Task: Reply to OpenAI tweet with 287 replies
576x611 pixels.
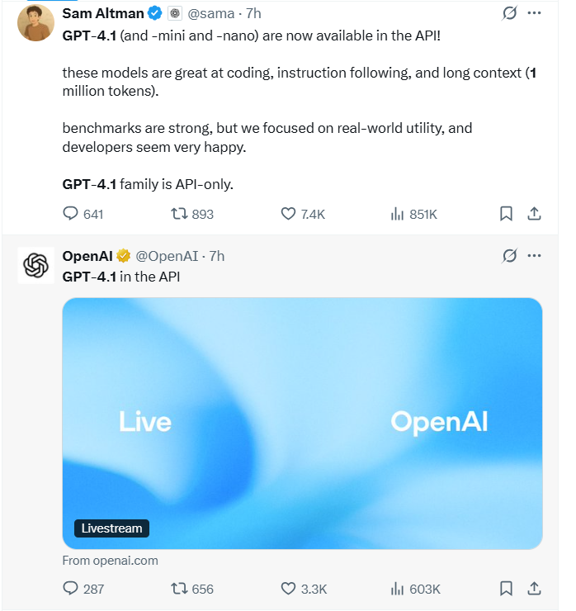Action: [x=71, y=589]
